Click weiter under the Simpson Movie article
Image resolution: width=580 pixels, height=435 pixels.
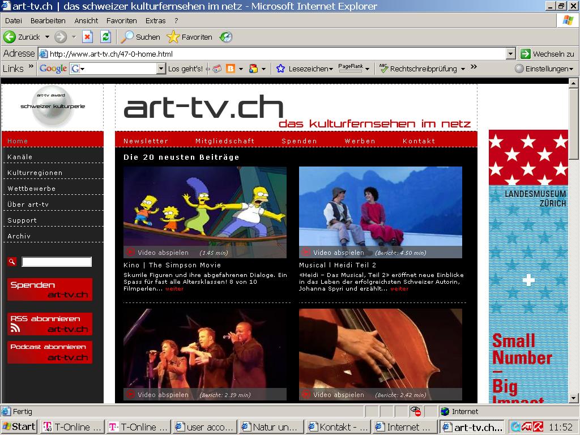click(x=174, y=288)
